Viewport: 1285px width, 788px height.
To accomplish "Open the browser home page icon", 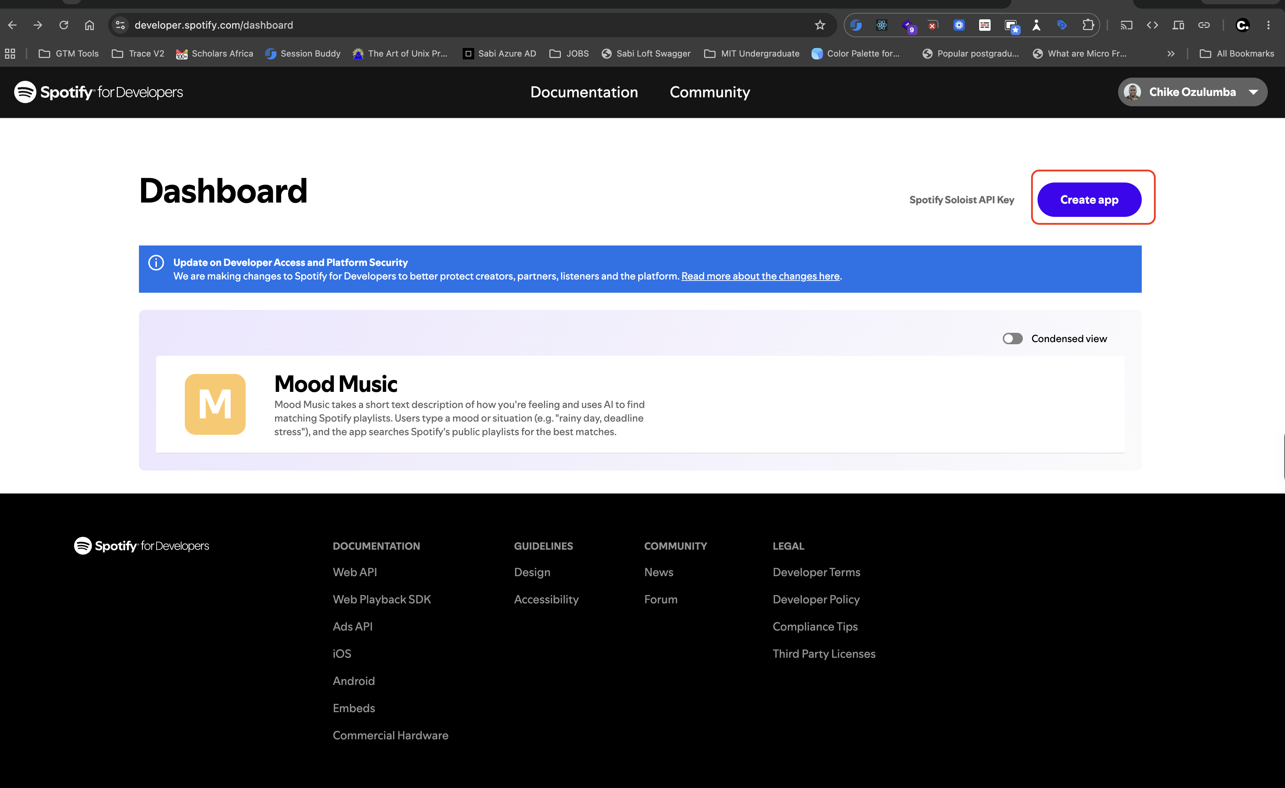I will [90, 25].
